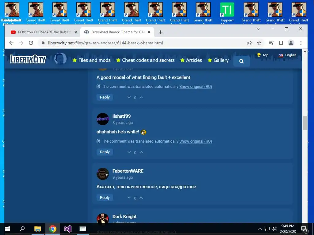Close the Download Barack Obama tab
Image resolution: width=314 pixels, height=235 pixels.
149,32
